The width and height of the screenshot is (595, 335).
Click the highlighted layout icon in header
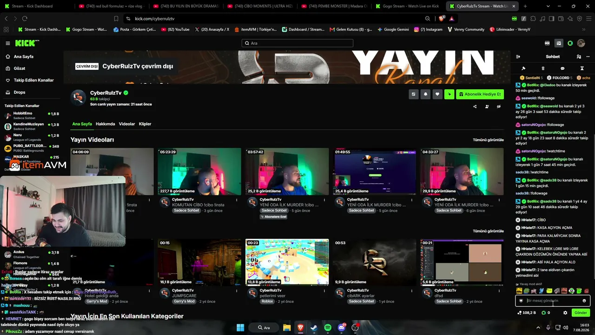coord(559,43)
